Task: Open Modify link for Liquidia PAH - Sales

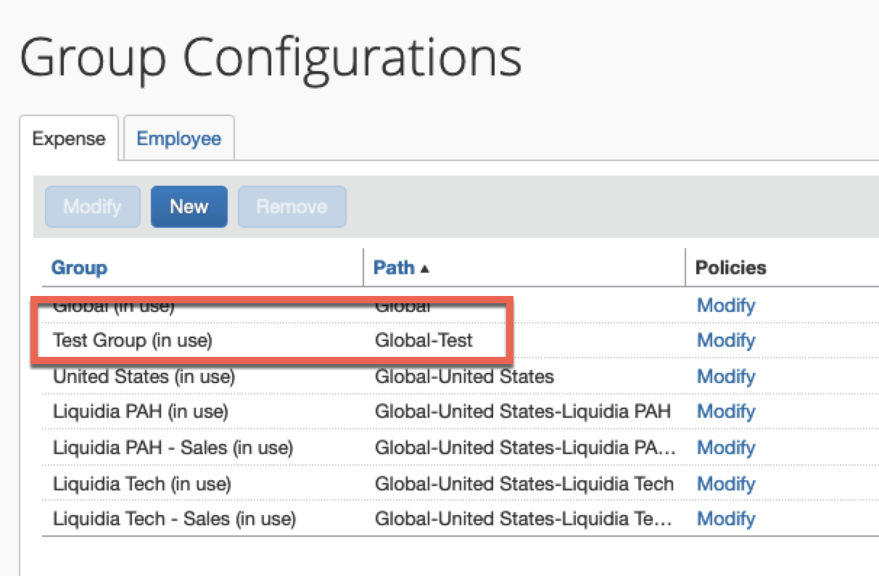Action: [726, 448]
